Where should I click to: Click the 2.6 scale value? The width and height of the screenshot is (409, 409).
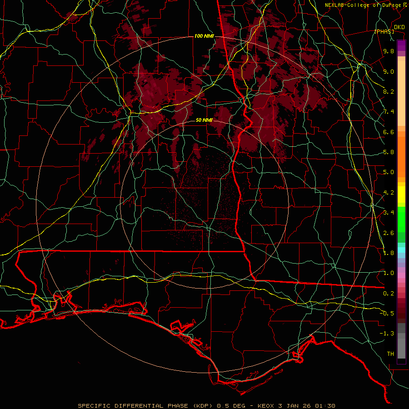click(389, 233)
